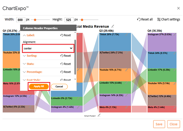
Task: Click the Height input field
Action: coord(69,20)
